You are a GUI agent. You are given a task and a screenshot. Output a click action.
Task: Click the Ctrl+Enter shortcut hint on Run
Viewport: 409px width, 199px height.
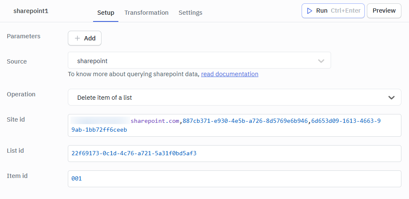click(x=346, y=11)
